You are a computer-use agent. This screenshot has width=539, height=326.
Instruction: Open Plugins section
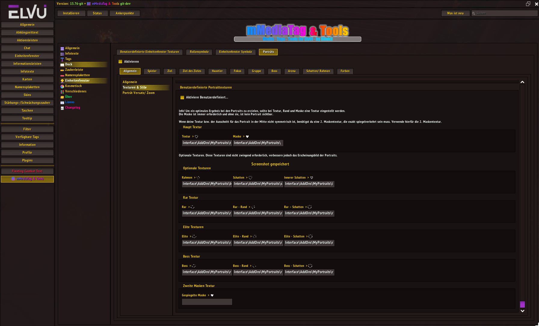27,160
